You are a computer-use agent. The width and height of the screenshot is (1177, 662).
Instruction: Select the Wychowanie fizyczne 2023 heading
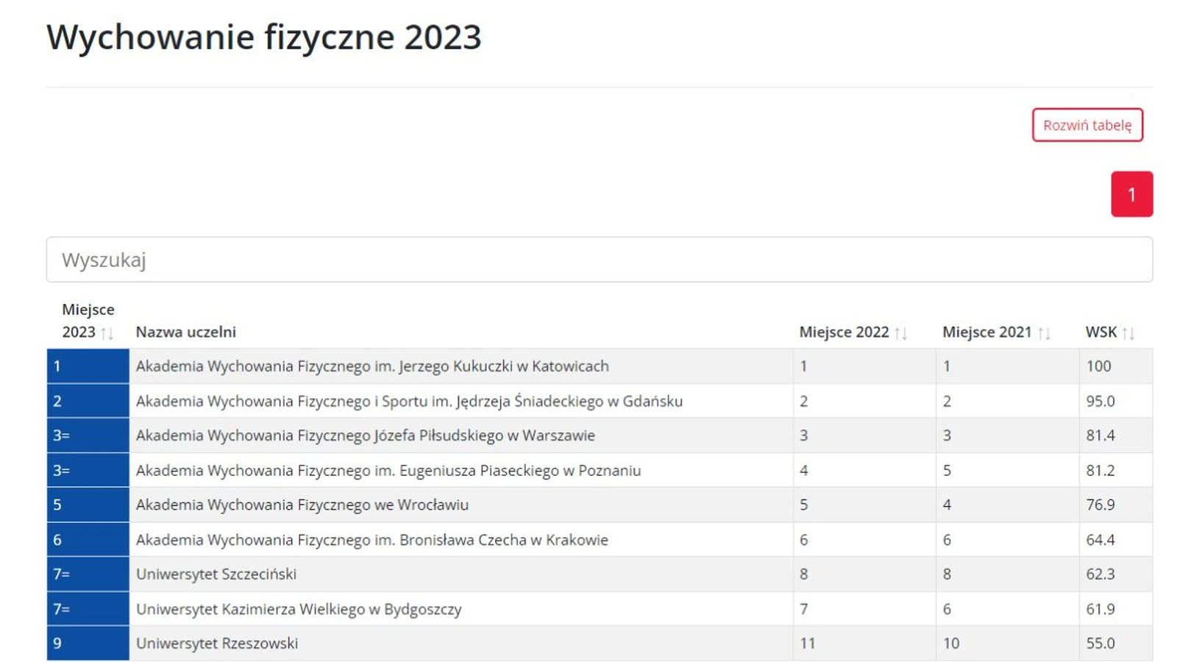click(x=264, y=37)
